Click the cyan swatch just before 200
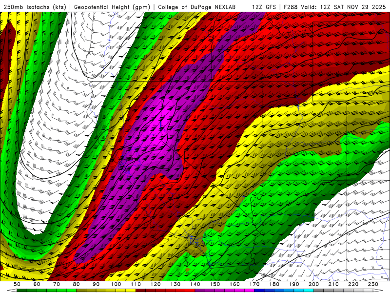Viewport: 390px width, 293px height. [309, 291]
